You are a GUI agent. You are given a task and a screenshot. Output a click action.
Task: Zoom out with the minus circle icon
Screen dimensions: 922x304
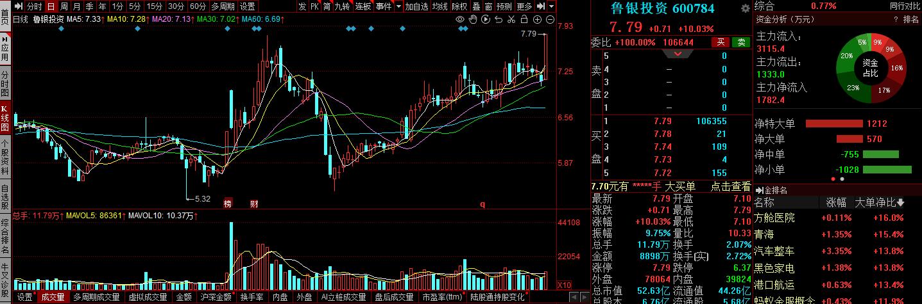tap(549, 19)
